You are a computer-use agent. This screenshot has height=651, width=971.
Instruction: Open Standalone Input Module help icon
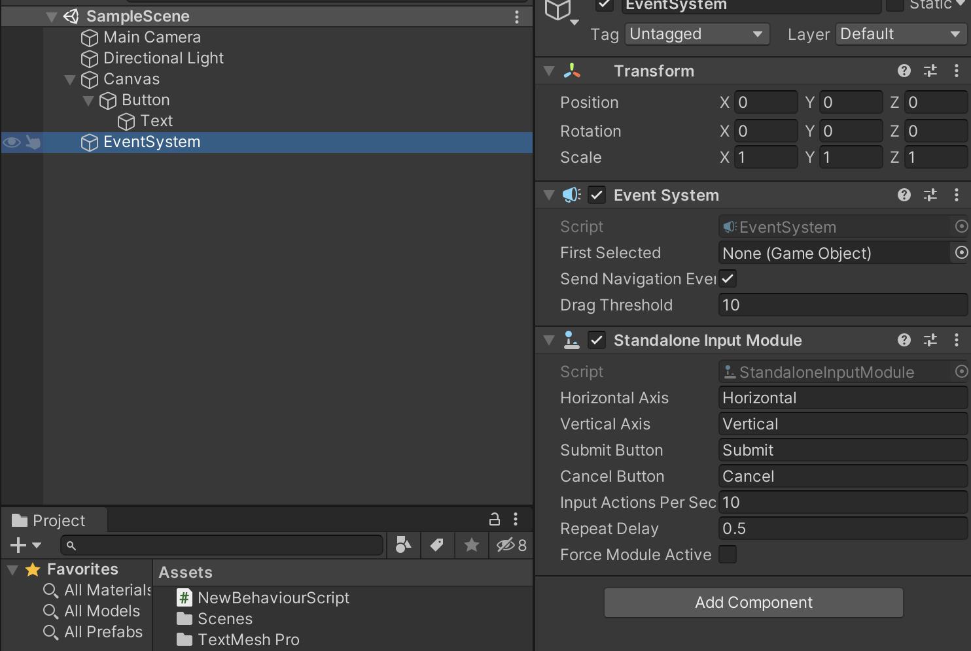(x=904, y=340)
